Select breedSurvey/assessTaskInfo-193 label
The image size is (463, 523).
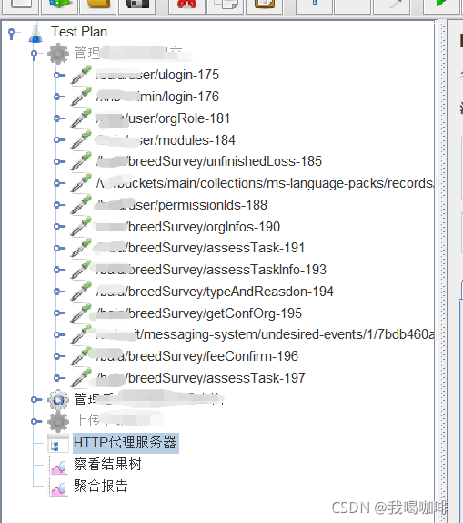click(211, 270)
